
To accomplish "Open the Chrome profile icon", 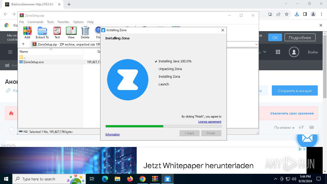I will [313, 14].
